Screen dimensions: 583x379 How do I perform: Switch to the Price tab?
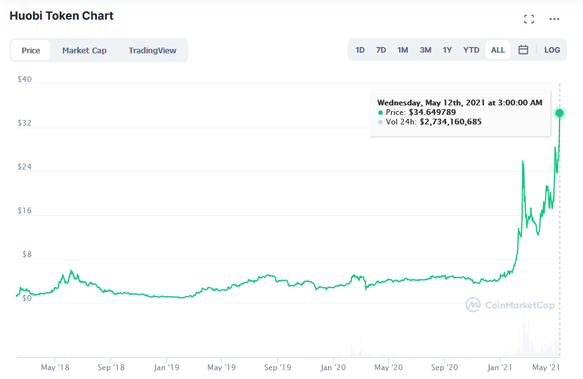pyautogui.click(x=31, y=50)
